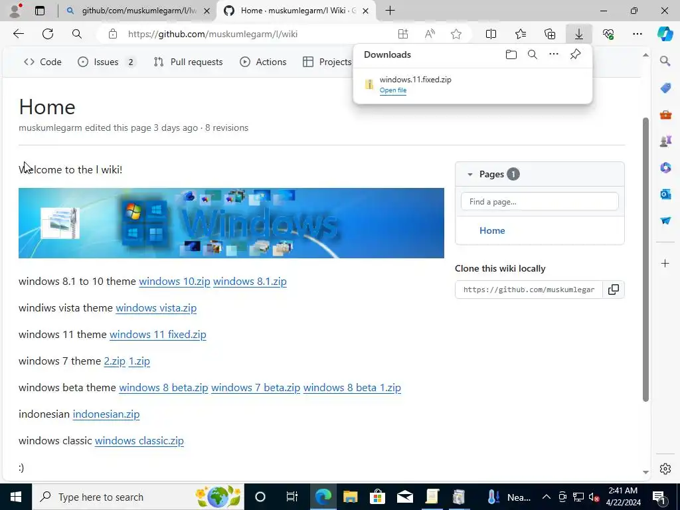680x510 pixels.
Task: Open Microsoft Store from the taskbar
Action: click(x=377, y=497)
